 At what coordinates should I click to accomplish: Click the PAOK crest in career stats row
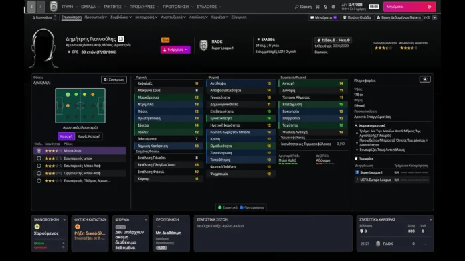pyautogui.click(x=378, y=244)
